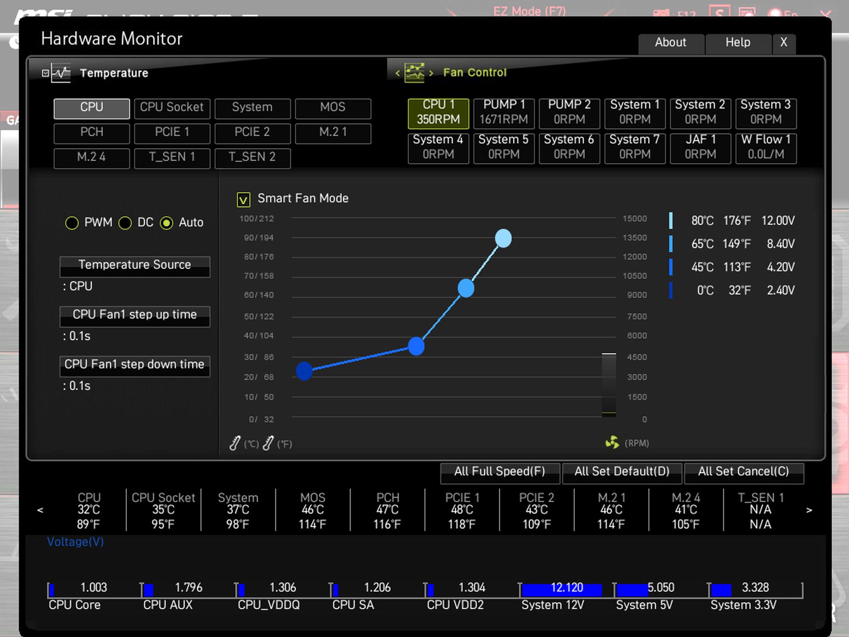
Task: Click the RPM fan icon
Action: (612, 442)
